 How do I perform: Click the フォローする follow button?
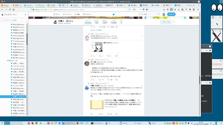click(166, 22)
